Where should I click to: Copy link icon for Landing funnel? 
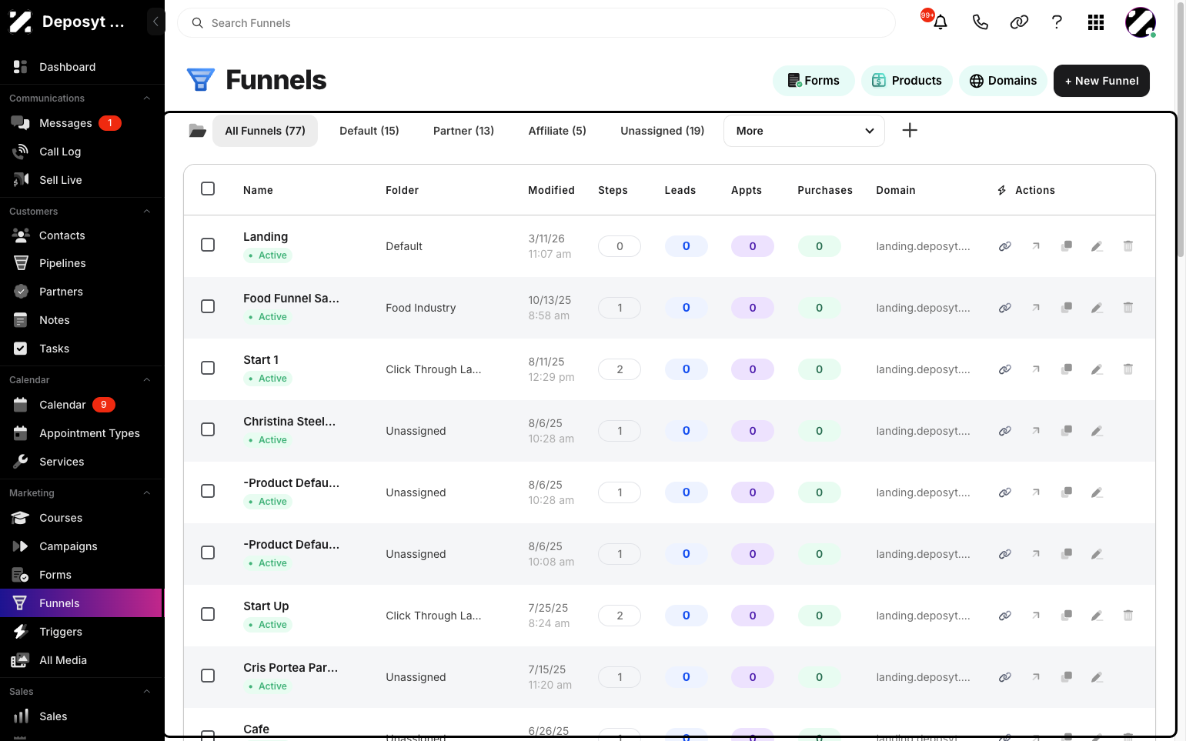(x=1004, y=246)
